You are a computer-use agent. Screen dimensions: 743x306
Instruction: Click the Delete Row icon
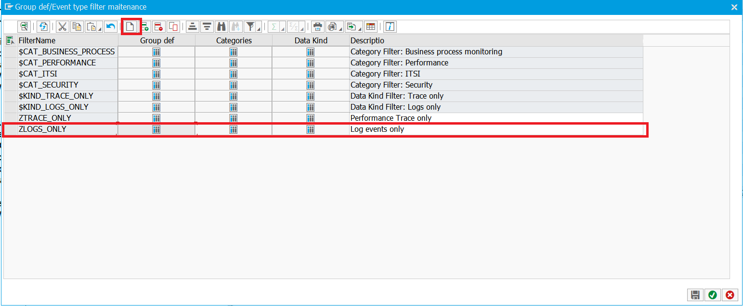159,26
